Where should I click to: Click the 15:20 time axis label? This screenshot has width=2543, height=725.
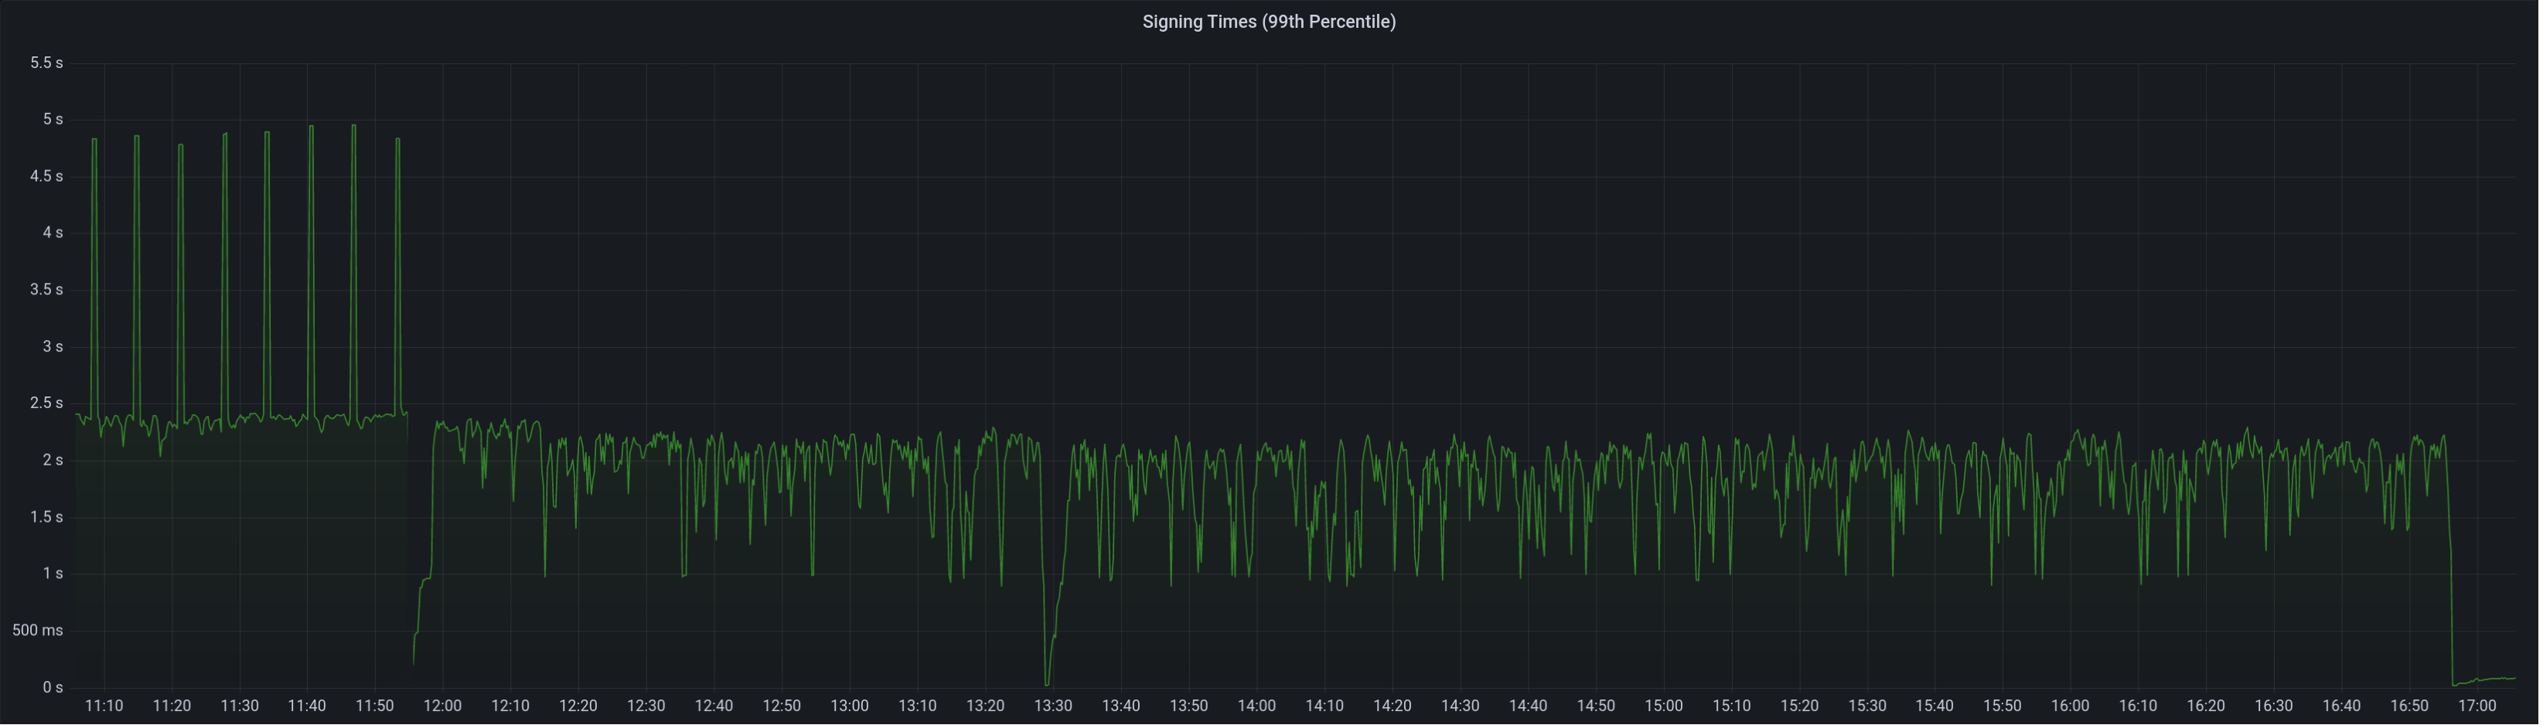pyautogui.click(x=1798, y=706)
